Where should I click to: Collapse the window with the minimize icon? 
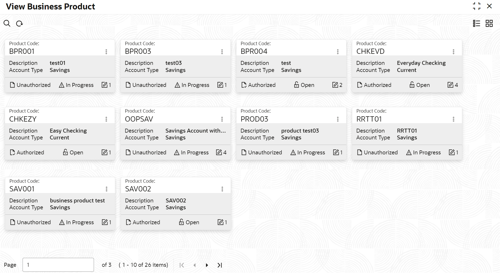(477, 6)
